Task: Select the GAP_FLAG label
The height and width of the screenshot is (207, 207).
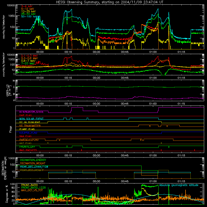Action: 25,115
